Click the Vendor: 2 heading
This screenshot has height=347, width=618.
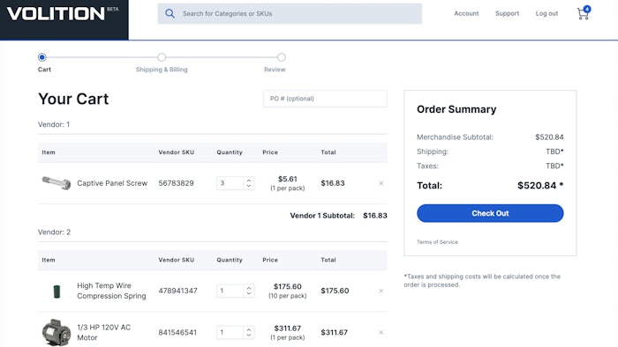[x=55, y=233]
